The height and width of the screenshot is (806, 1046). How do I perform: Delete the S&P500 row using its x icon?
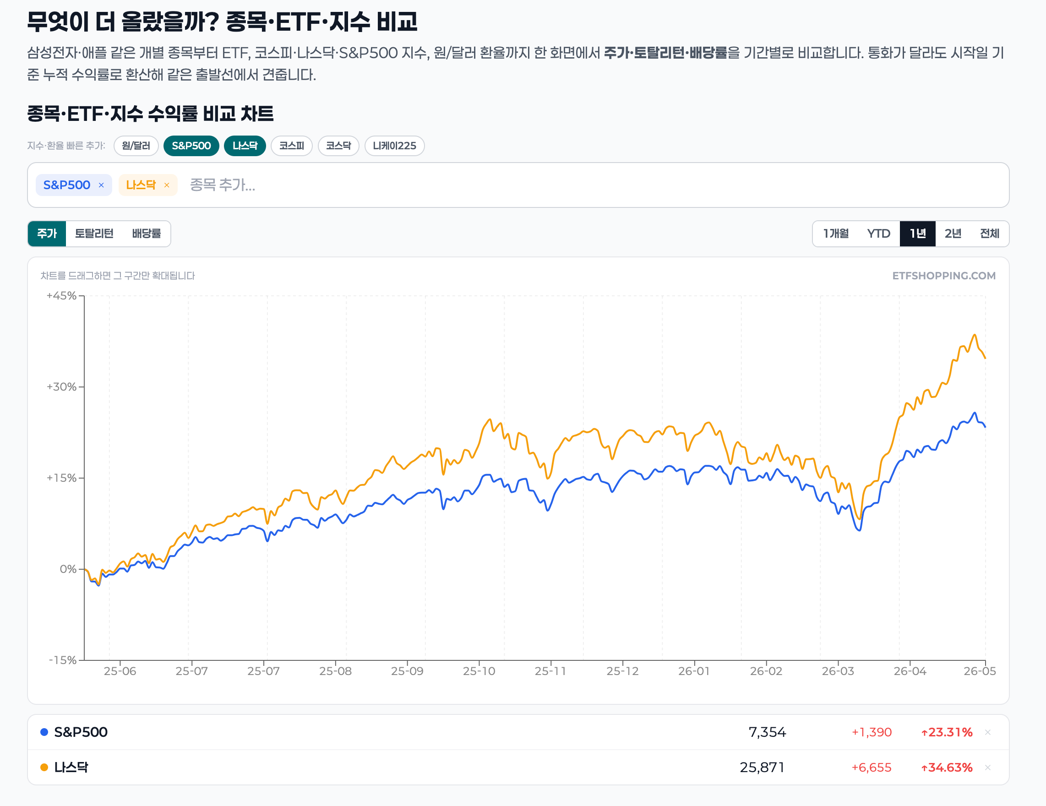(987, 732)
